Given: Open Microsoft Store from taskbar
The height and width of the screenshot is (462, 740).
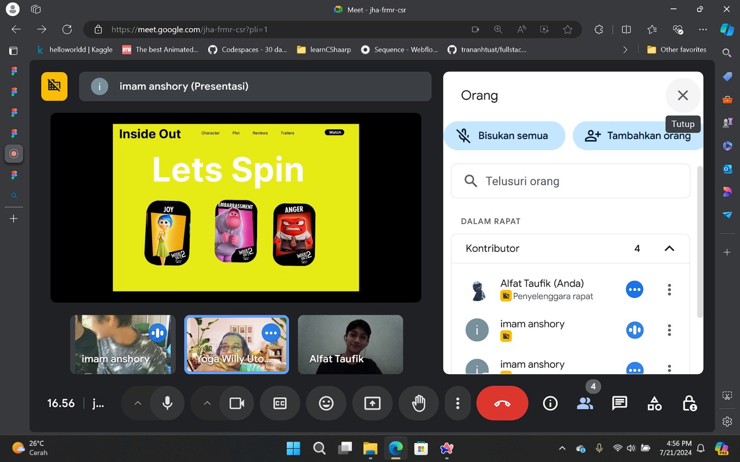Looking at the screenshot, I should point(421,448).
